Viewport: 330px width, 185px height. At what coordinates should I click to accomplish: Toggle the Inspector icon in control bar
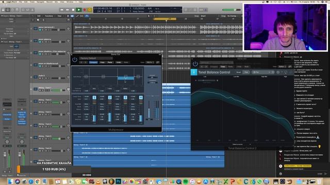[8, 10]
